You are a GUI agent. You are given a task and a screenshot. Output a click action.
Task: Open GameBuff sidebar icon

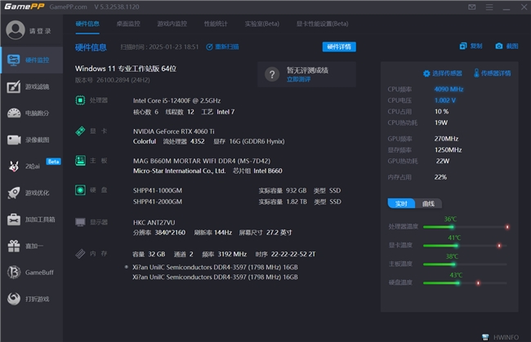click(x=14, y=273)
